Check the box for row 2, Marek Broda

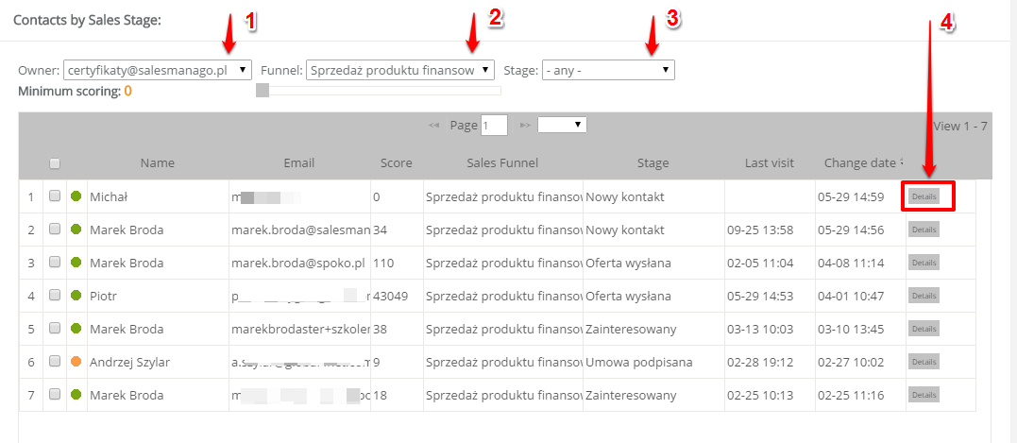pos(55,229)
